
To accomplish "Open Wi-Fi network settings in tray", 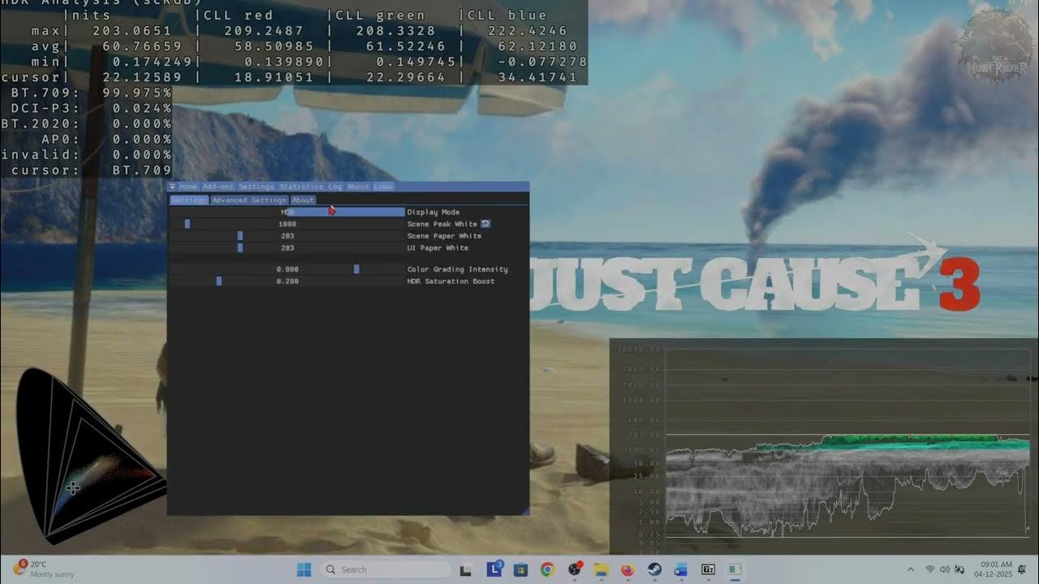I will click(x=930, y=569).
